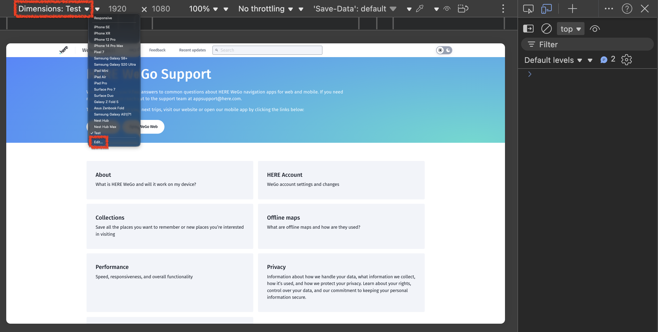The width and height of the screenshot is (658, 332).
Task: Open DevTools more options ellipsis
Action: click(609, 9)
